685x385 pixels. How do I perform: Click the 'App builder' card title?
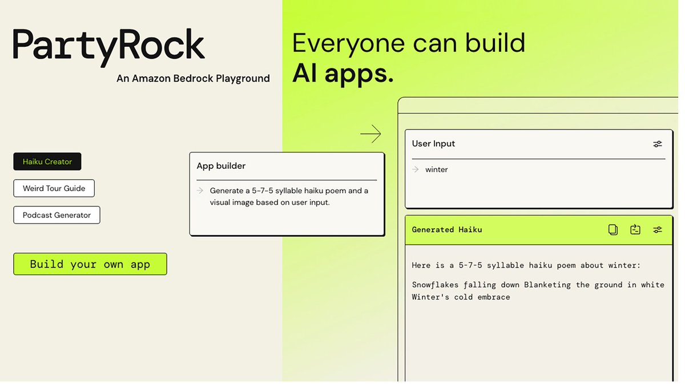click(221, 166)
